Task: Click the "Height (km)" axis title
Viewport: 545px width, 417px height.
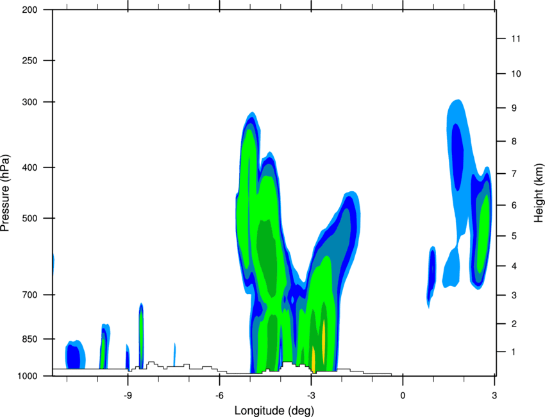Action: click(x=539, y=193)
